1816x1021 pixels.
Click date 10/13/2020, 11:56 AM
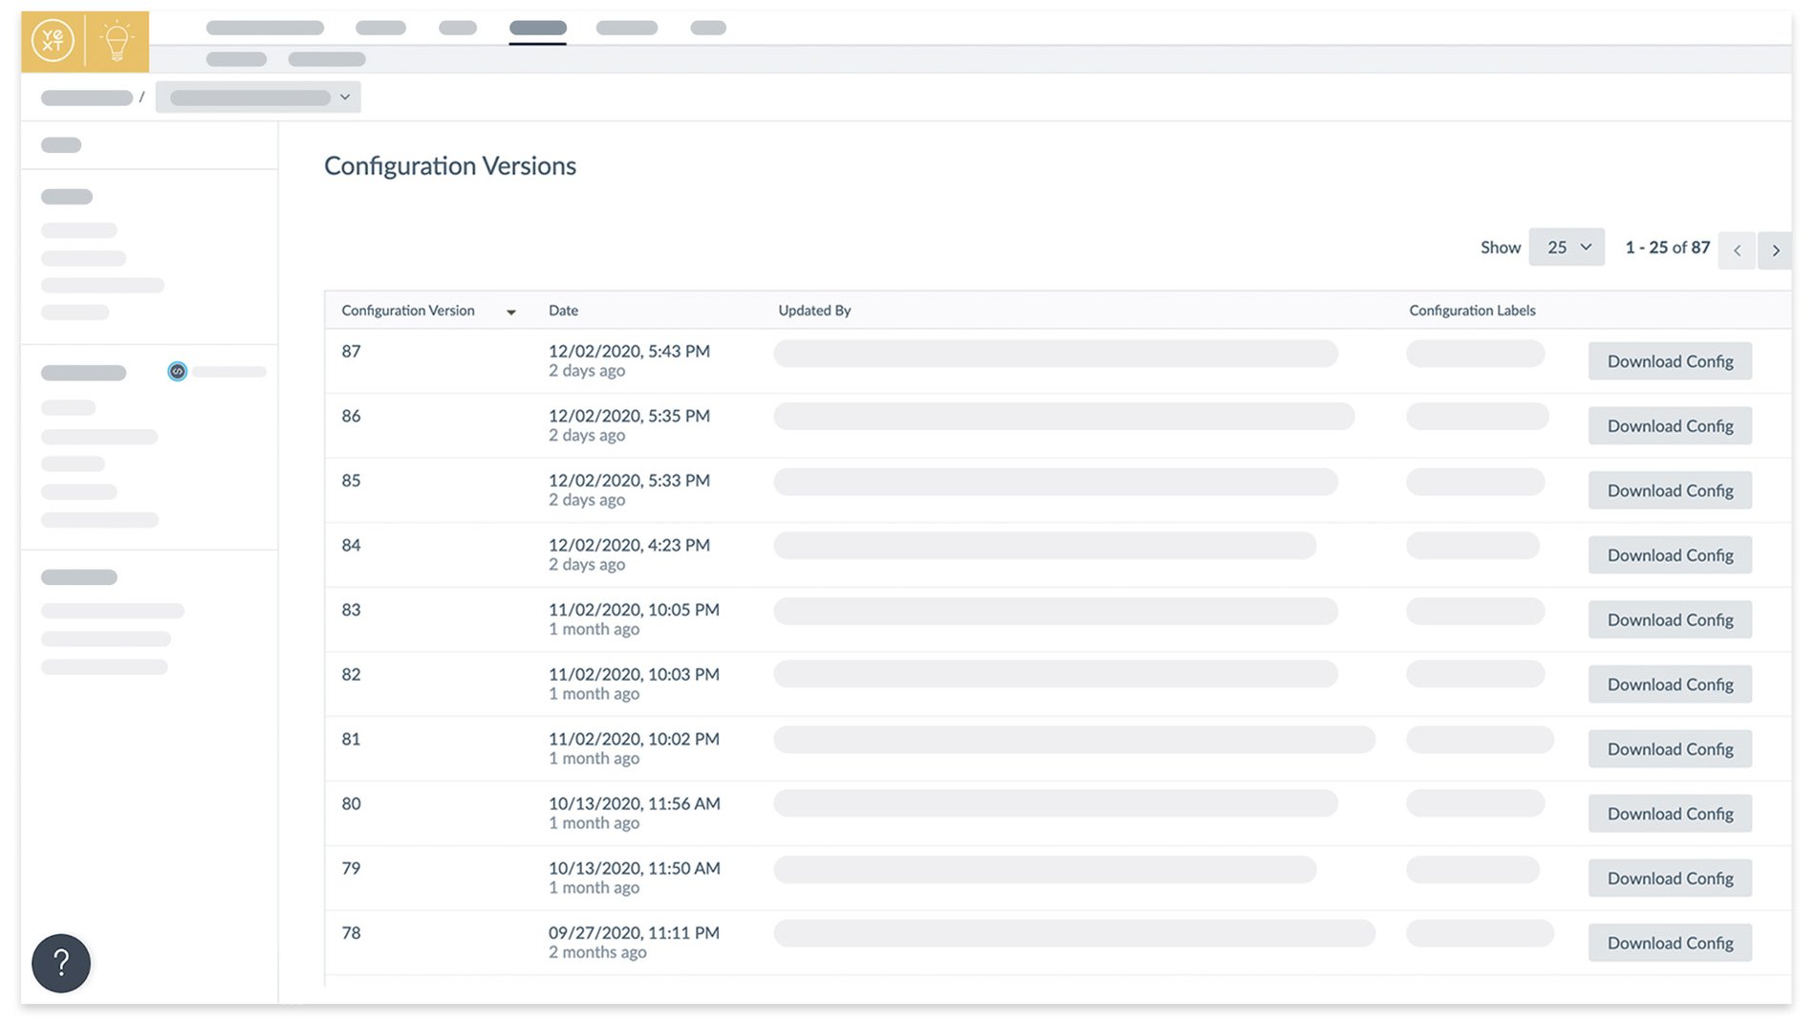[635, 803]
